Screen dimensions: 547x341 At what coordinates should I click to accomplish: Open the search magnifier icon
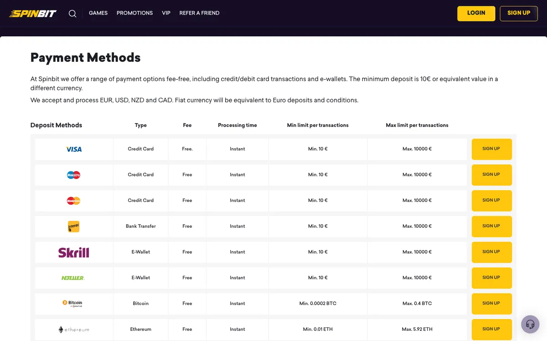72,13
